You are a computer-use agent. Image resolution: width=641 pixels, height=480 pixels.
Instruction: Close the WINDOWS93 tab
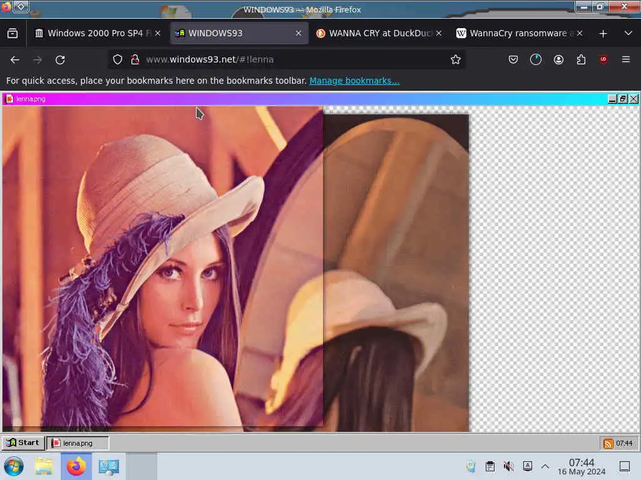[299, 33]
